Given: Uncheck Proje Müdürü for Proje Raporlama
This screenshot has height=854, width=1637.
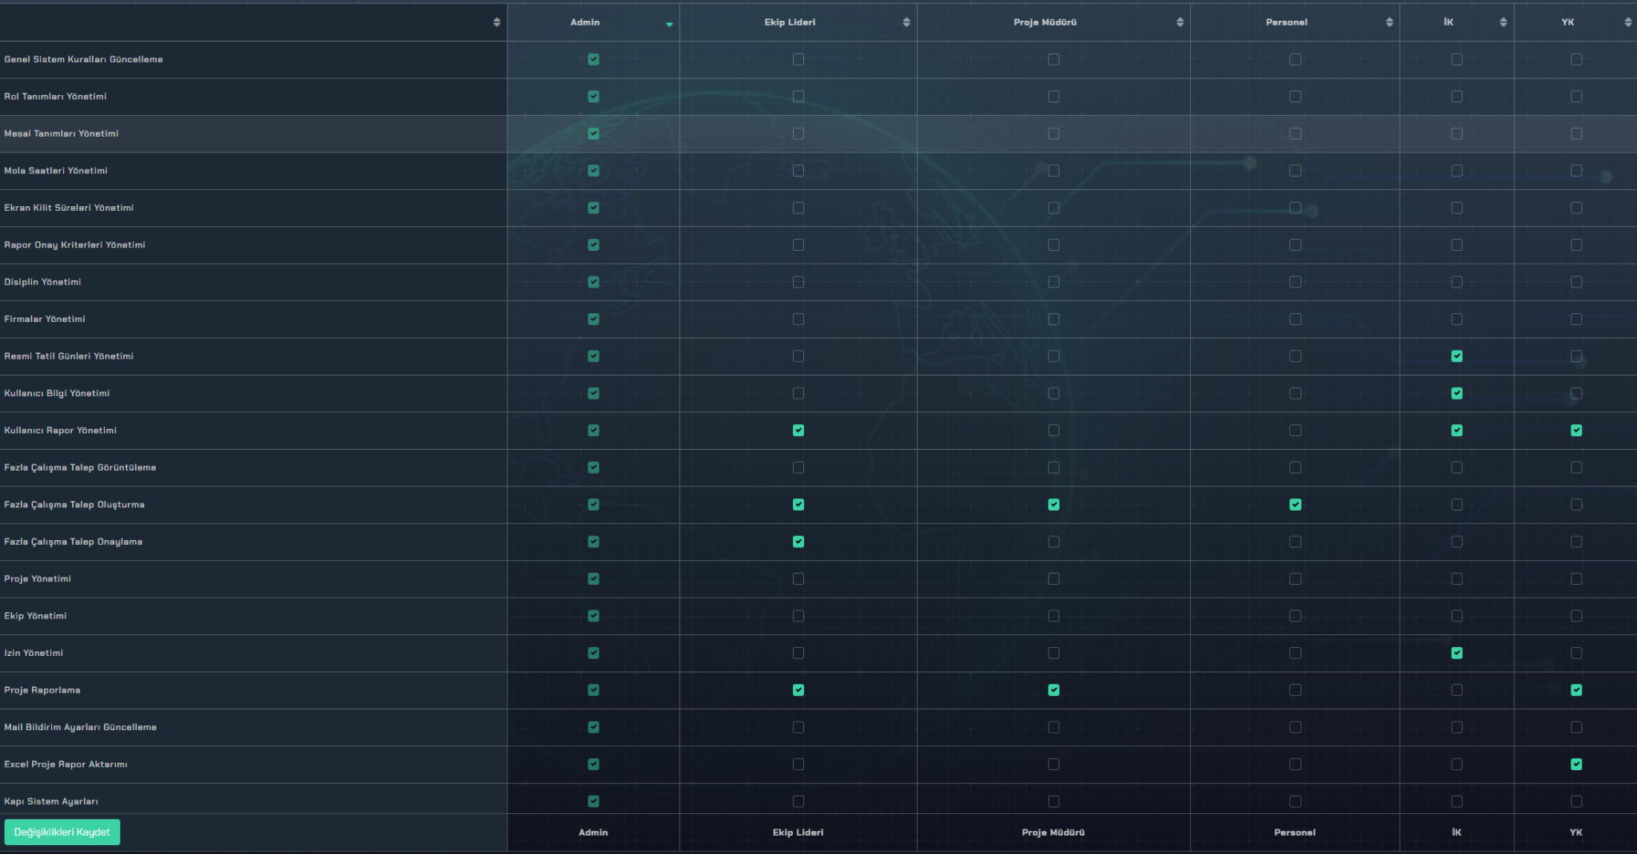Looking at the screenshot, I should point(1053,690).
